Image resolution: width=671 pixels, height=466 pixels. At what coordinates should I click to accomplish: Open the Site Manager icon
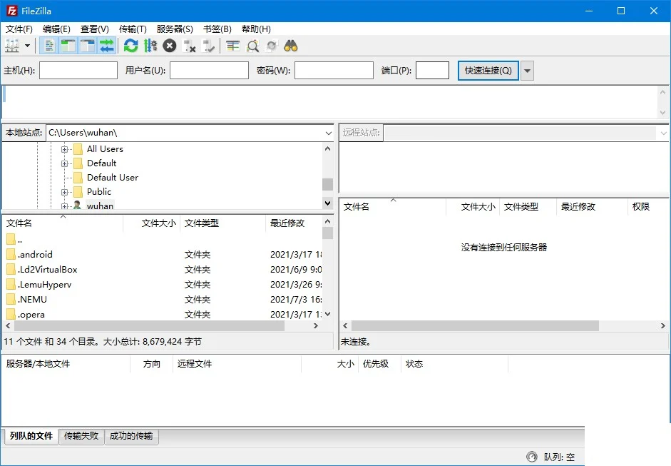coord(12,46)
